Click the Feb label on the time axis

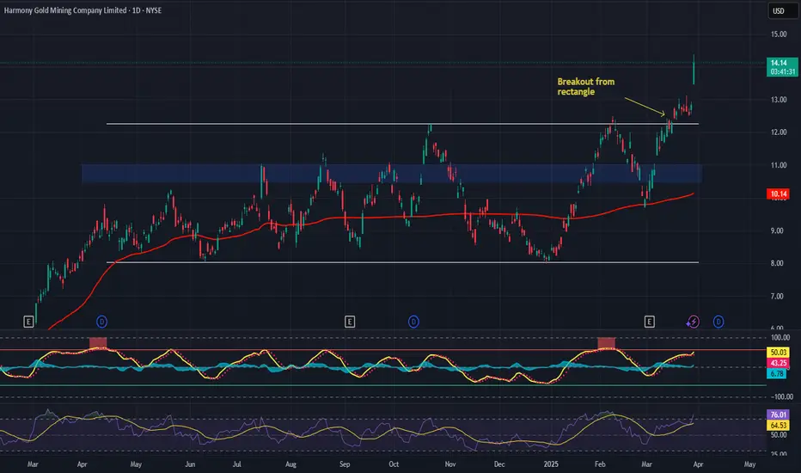pos(600,464)
